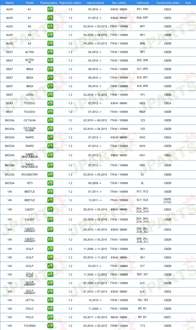Click the fuel icon in VW Caddy 63kW CBZA row

50,209
